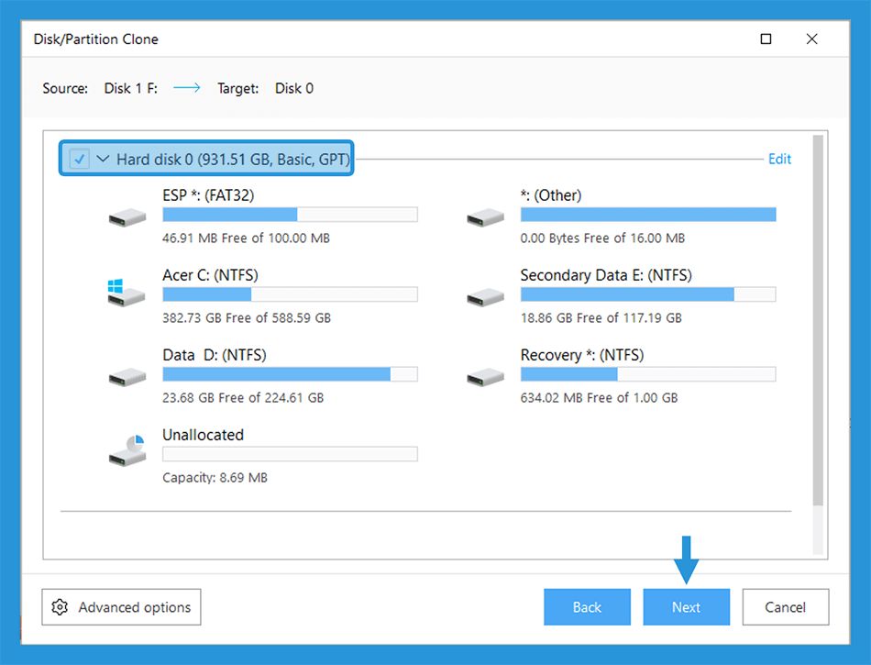Click the ESP partition usage bar
This screenshot has width=871, height=665.
pyautogui.click(x=290, y=215)
